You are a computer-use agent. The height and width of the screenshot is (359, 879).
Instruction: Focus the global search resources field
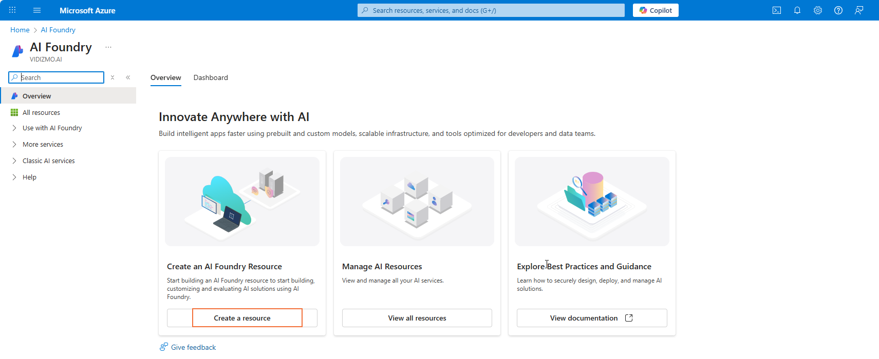[x=491, y=10]
